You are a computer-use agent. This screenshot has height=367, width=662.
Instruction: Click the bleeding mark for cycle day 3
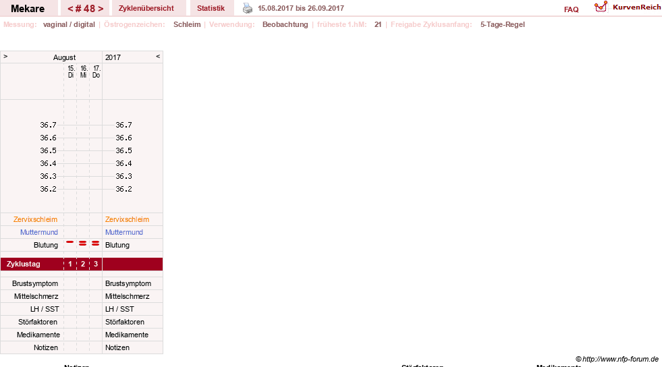click(x=96, y=244)
